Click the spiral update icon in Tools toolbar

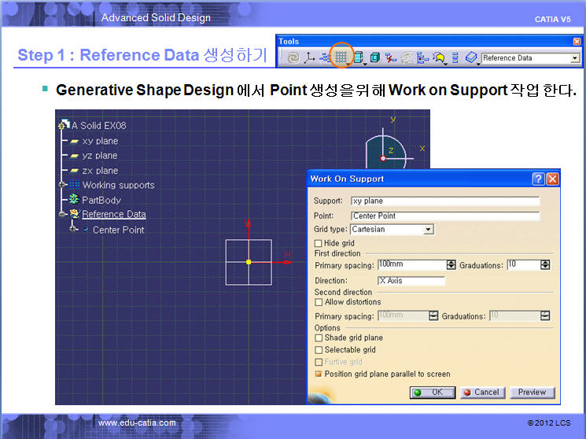click(293, 57)
